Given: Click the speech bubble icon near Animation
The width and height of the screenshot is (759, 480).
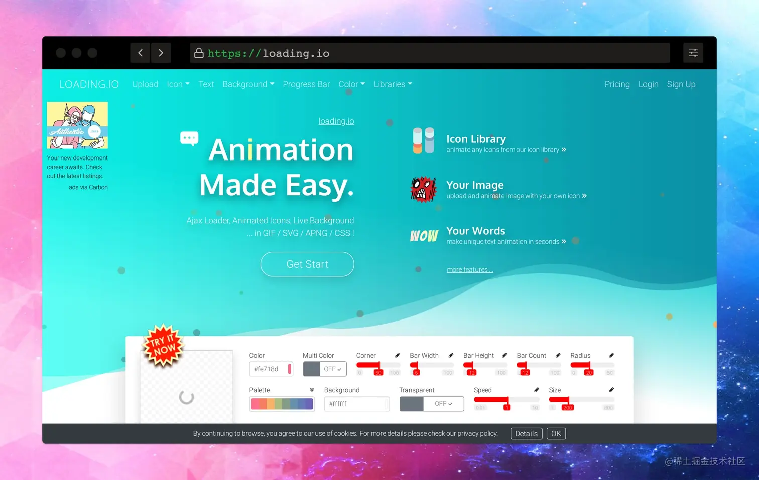Looking at the screenshot, I should tap(189, 138).
